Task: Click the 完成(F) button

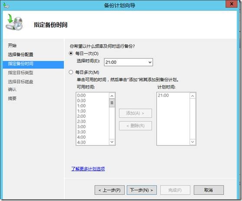Action: point(175,190)
